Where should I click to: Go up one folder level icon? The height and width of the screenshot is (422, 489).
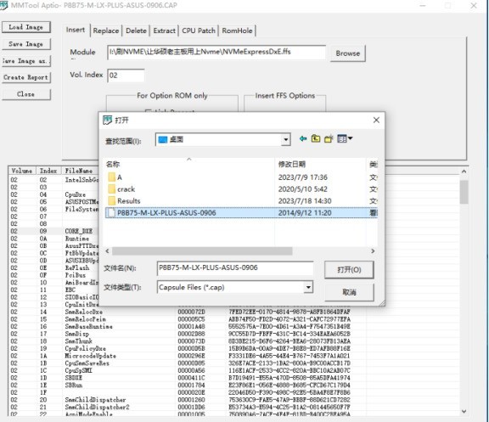coord(316,138)
